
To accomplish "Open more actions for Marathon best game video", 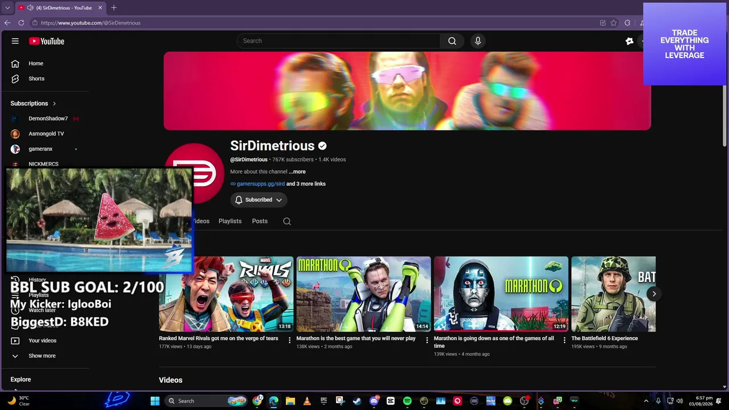I will point(427,340).
